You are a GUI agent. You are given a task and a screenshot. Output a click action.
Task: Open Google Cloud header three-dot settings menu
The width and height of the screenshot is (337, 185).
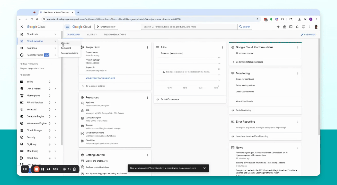310,27
